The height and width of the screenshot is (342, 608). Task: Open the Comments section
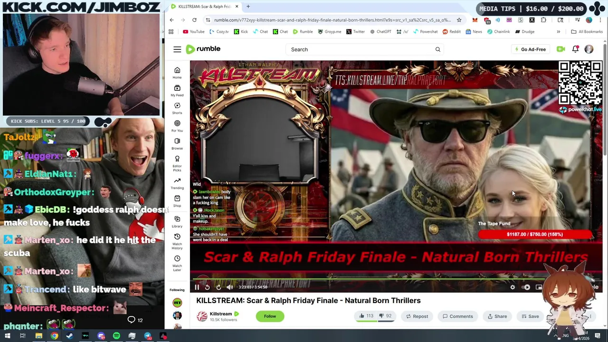457,316
